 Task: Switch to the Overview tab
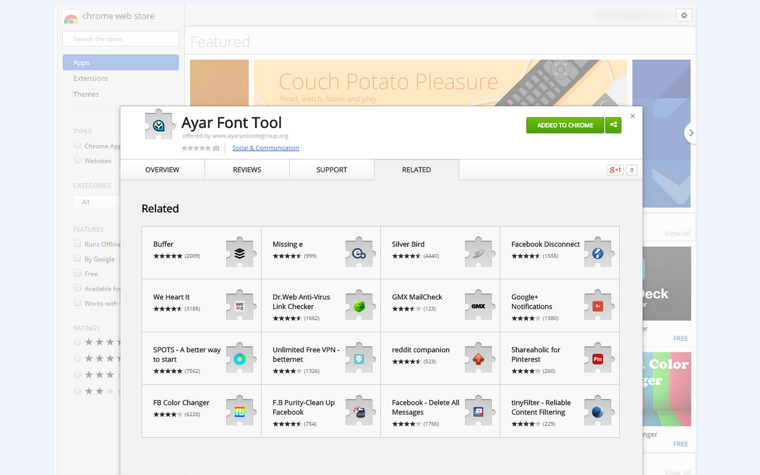(162, 170)
